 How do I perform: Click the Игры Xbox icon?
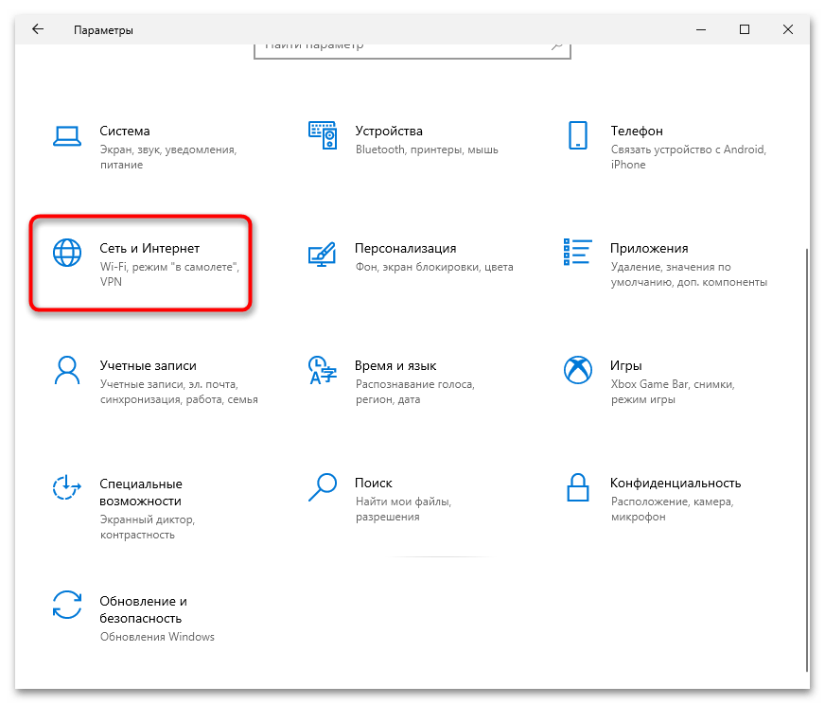click(x=578, y=370)
